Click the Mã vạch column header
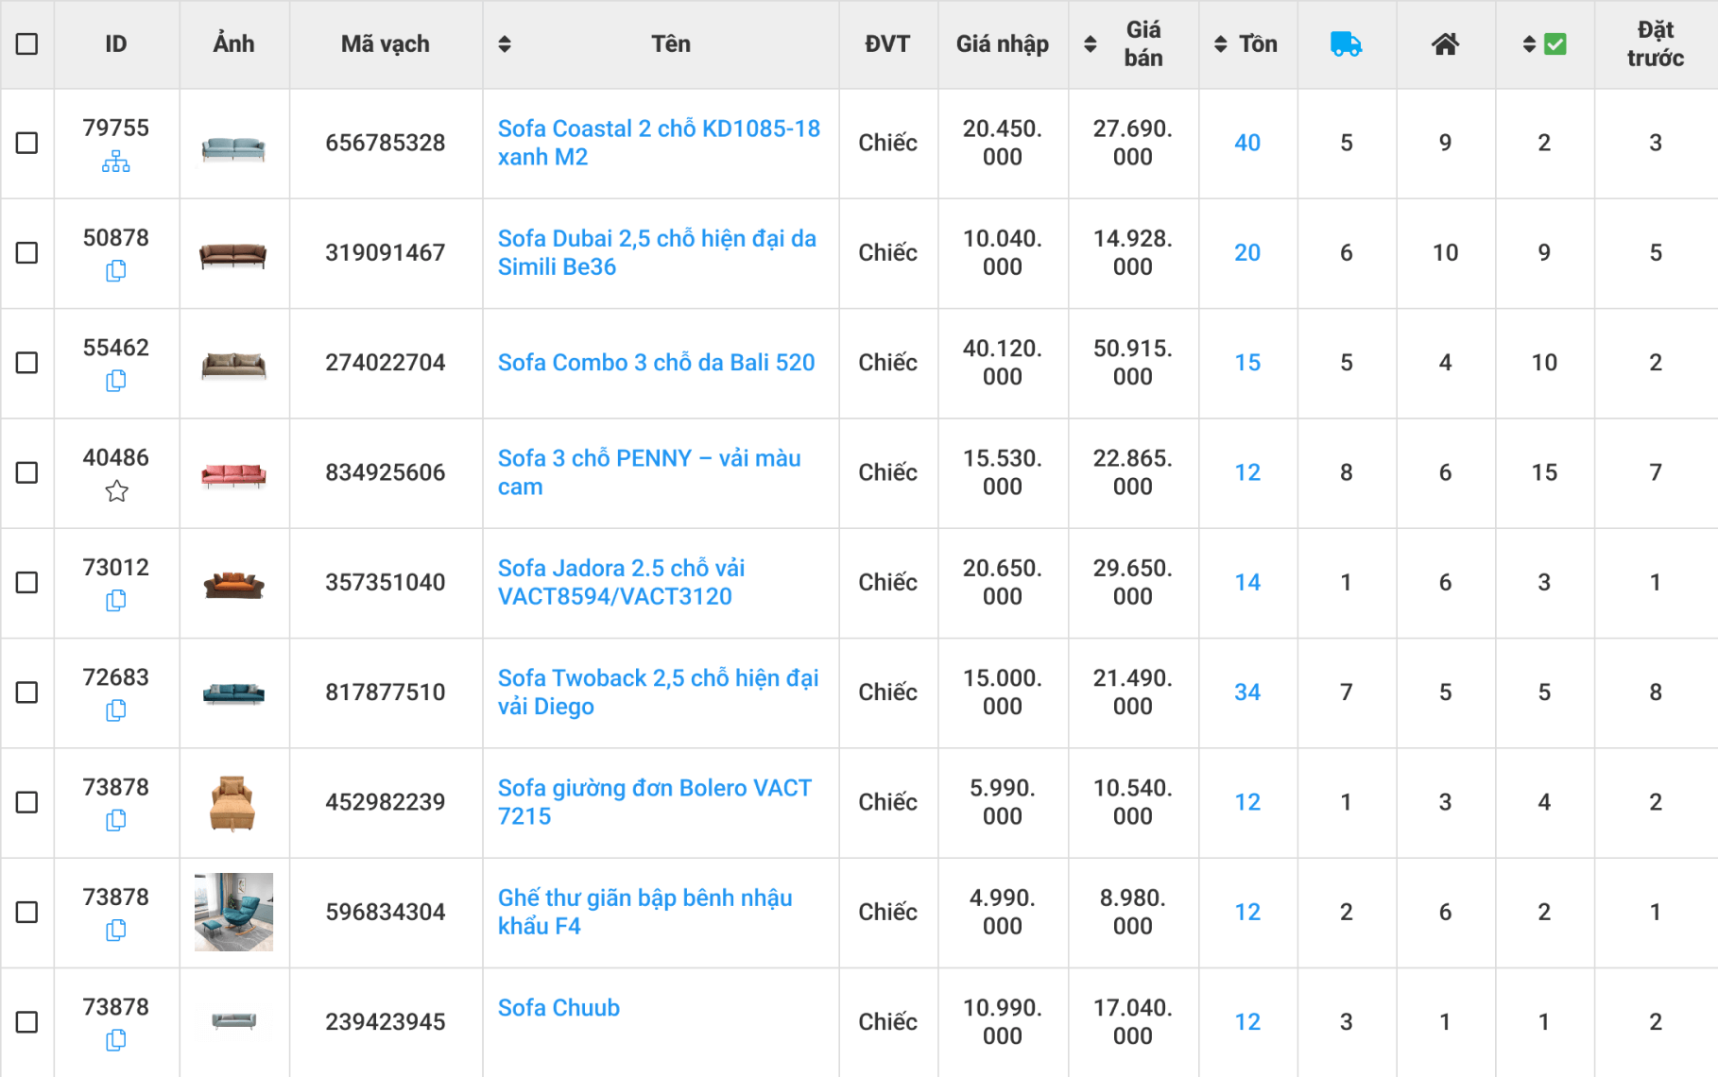1718x1077 pixels. (x=385, y=44)
